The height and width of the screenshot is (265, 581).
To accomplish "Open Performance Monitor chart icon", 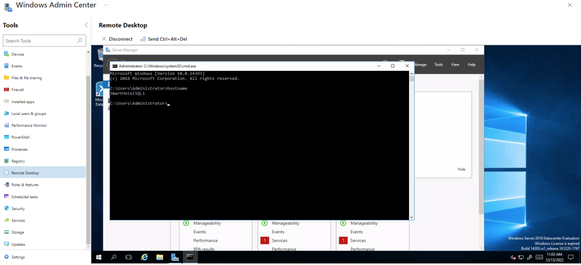I will (x=6, y=125).
